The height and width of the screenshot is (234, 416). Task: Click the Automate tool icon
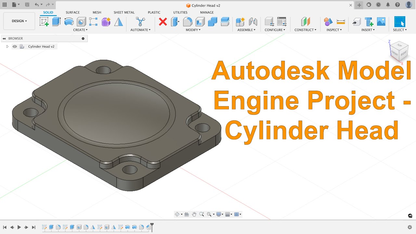pyautogui.click(x=140, y=22)
